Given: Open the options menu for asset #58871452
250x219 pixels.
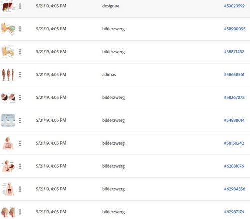Looking at the screenshot, I should coord(20,52).
